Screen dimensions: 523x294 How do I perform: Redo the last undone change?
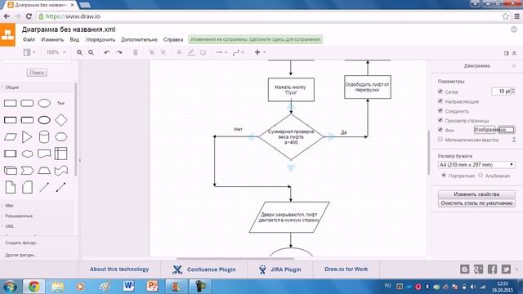[x=119, y=52]
